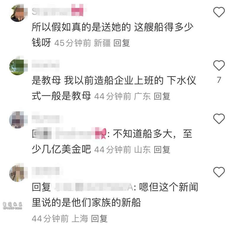The height and width of the screenshot is (225, 237).
Task: Like the comment from 新疆 about the ship's cost
Action: tap(219, 12)
